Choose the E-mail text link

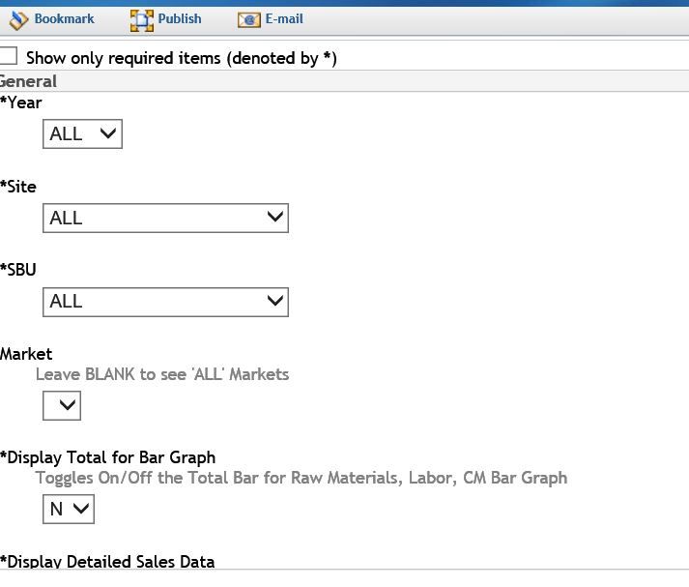284,18
